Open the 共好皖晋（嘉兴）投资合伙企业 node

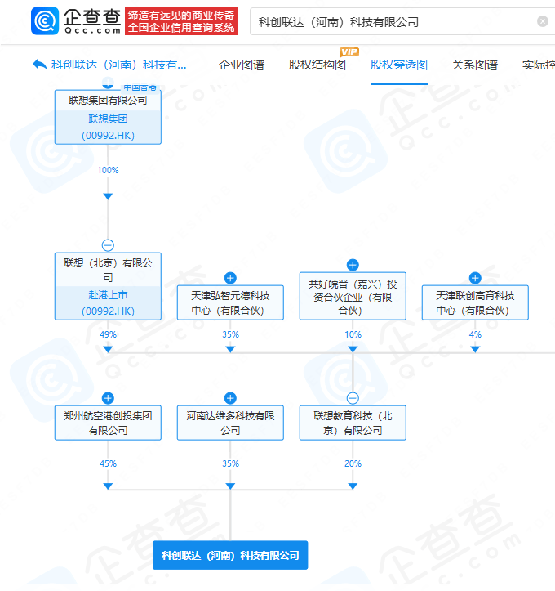point(353,296)
